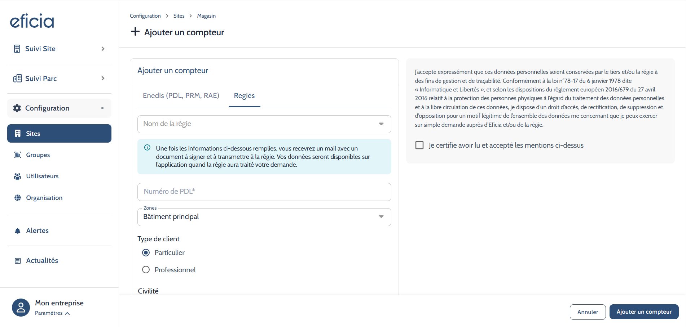Open the Zones dropdown
The width and height of the screenshot is (686, 327).
pyautogui.click(x=264, y=217)
